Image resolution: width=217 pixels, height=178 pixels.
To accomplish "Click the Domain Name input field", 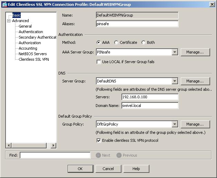I will (150, 106).
